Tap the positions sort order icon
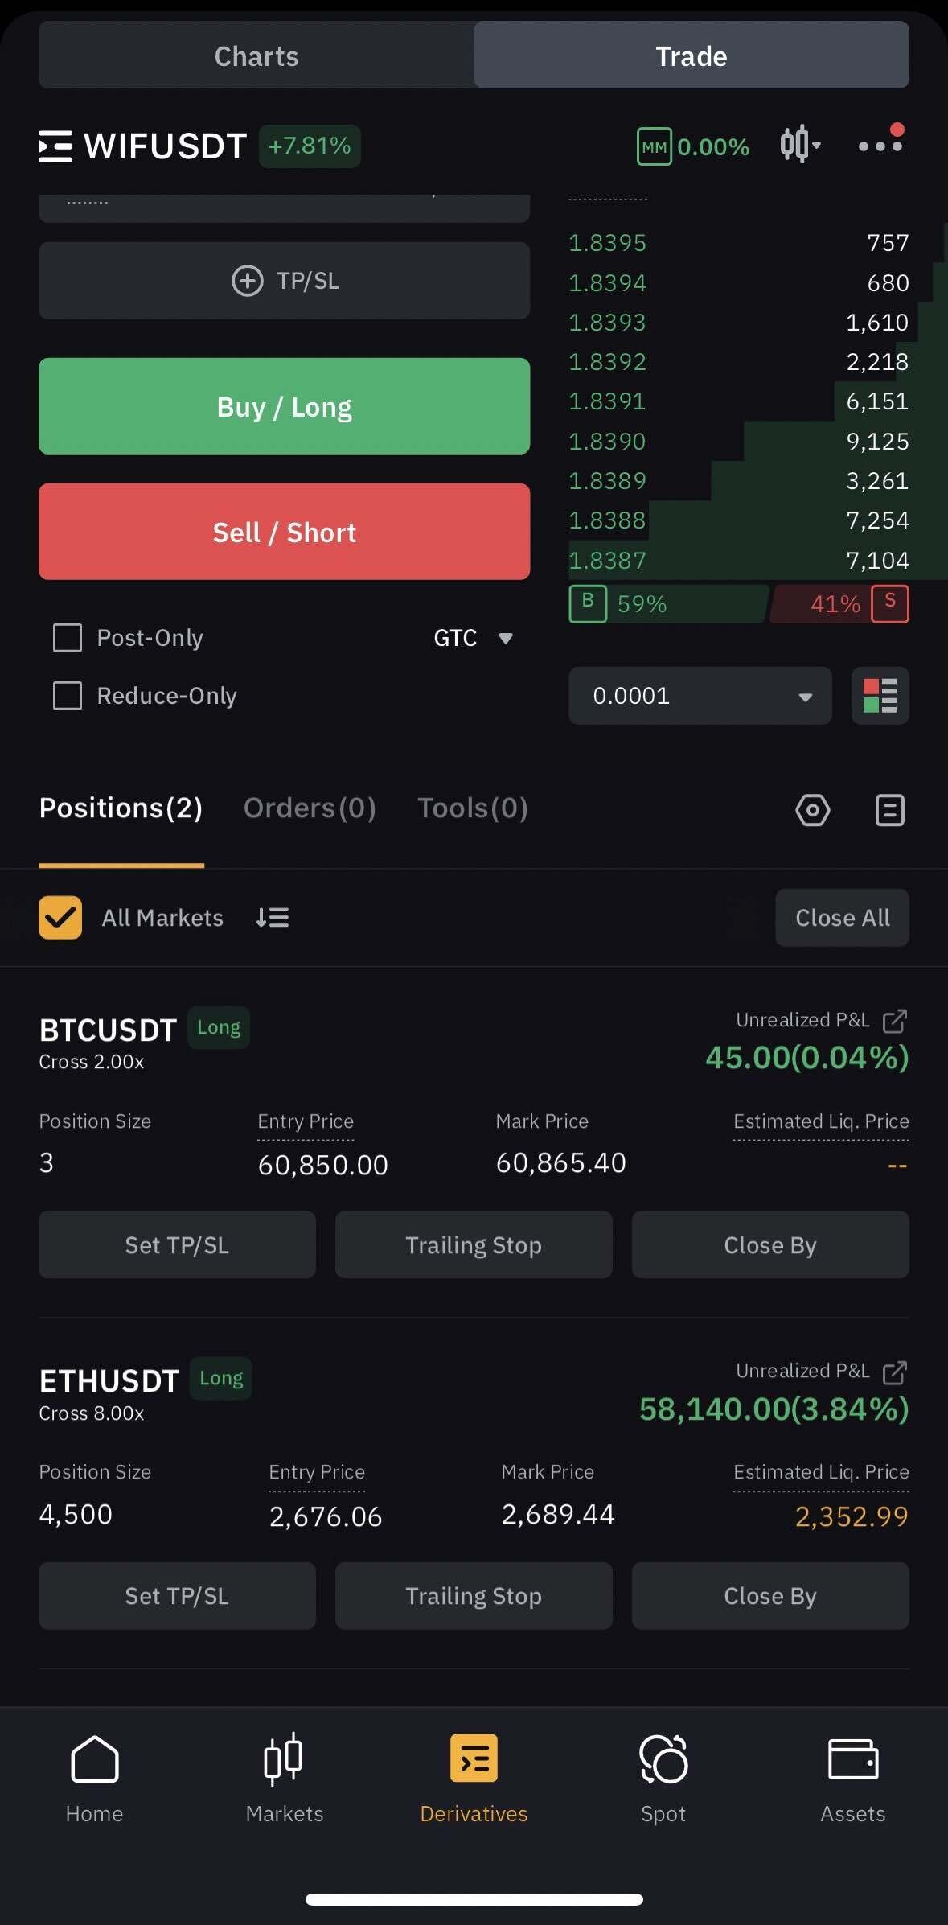 273,918
